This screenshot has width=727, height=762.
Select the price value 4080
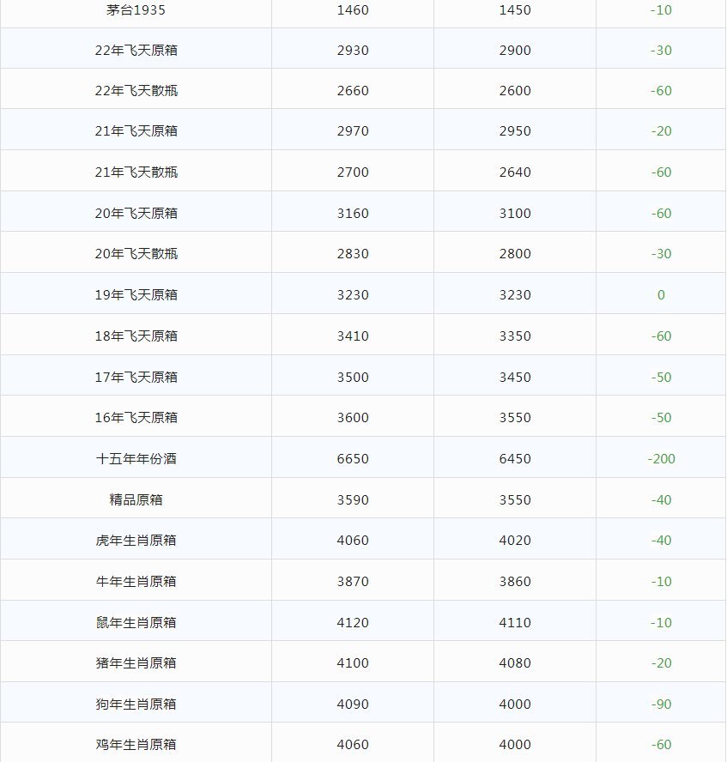pos(515,663)
